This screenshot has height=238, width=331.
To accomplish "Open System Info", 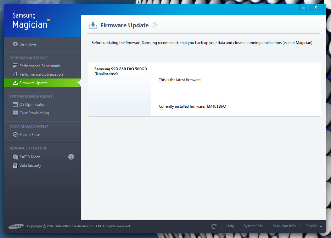I will [253, 226].
